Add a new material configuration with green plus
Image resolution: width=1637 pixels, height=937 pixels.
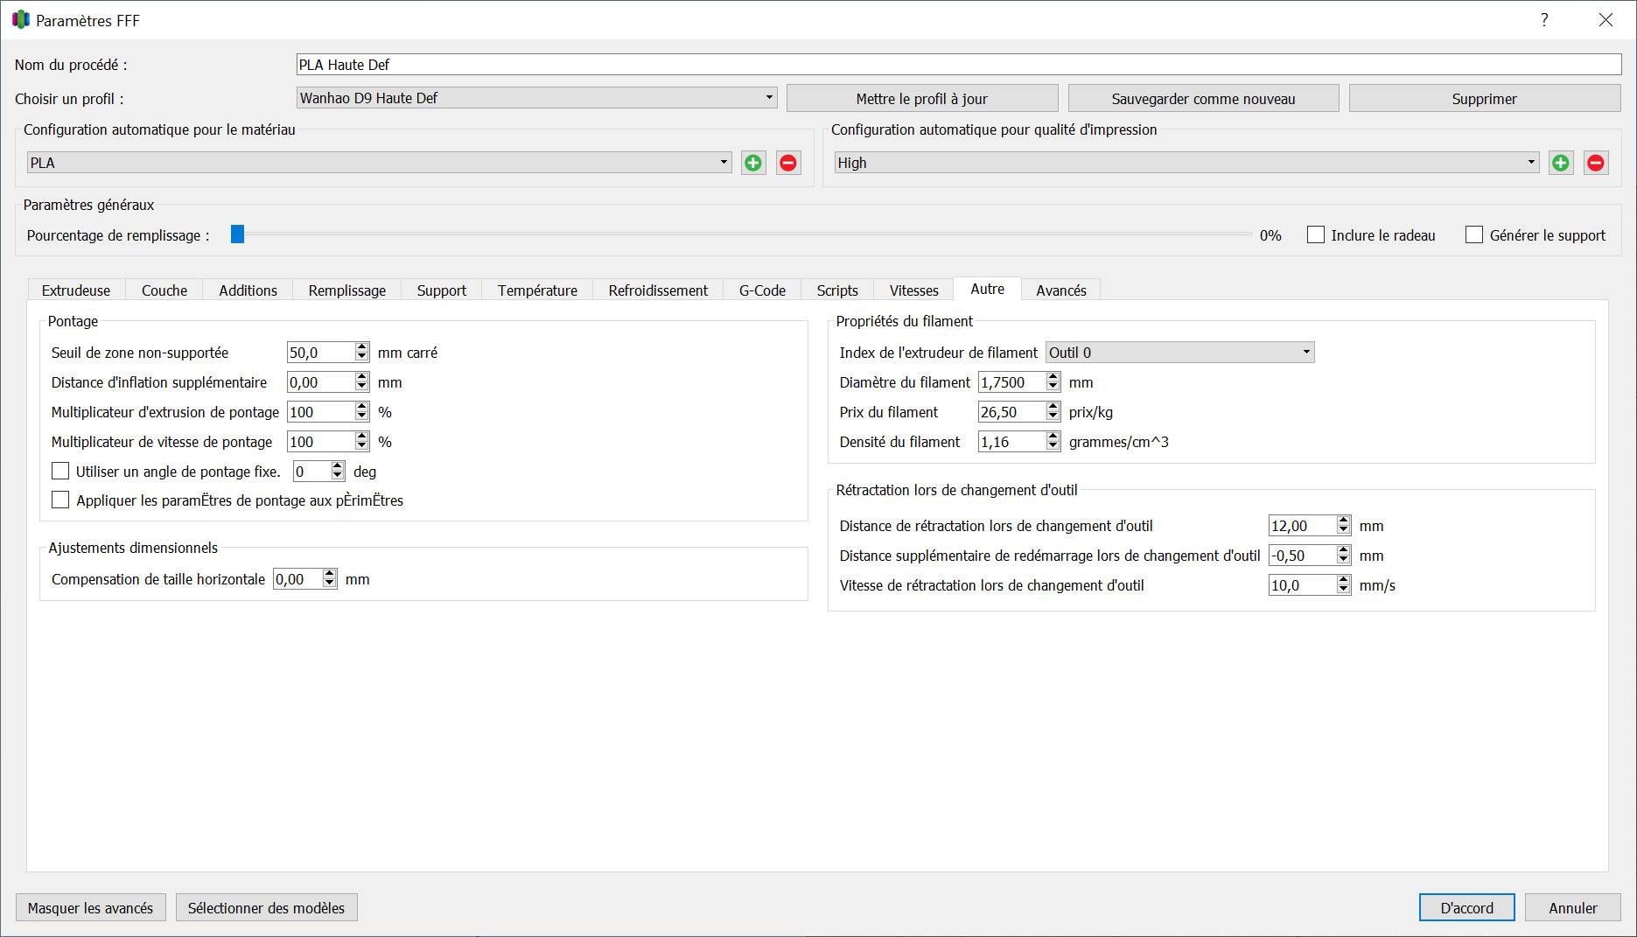753,163
